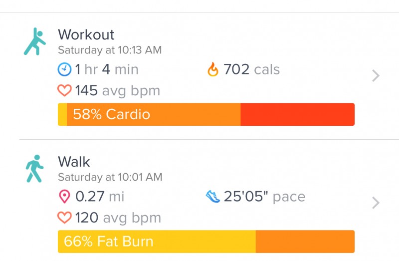
Task: Open the Workout activity title
Action: click(x=86, y=35)
